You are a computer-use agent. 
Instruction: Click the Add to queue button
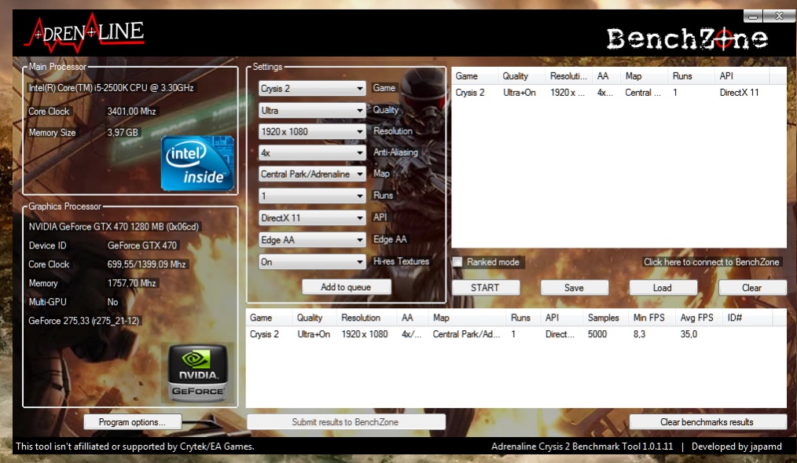click(346, 287)
